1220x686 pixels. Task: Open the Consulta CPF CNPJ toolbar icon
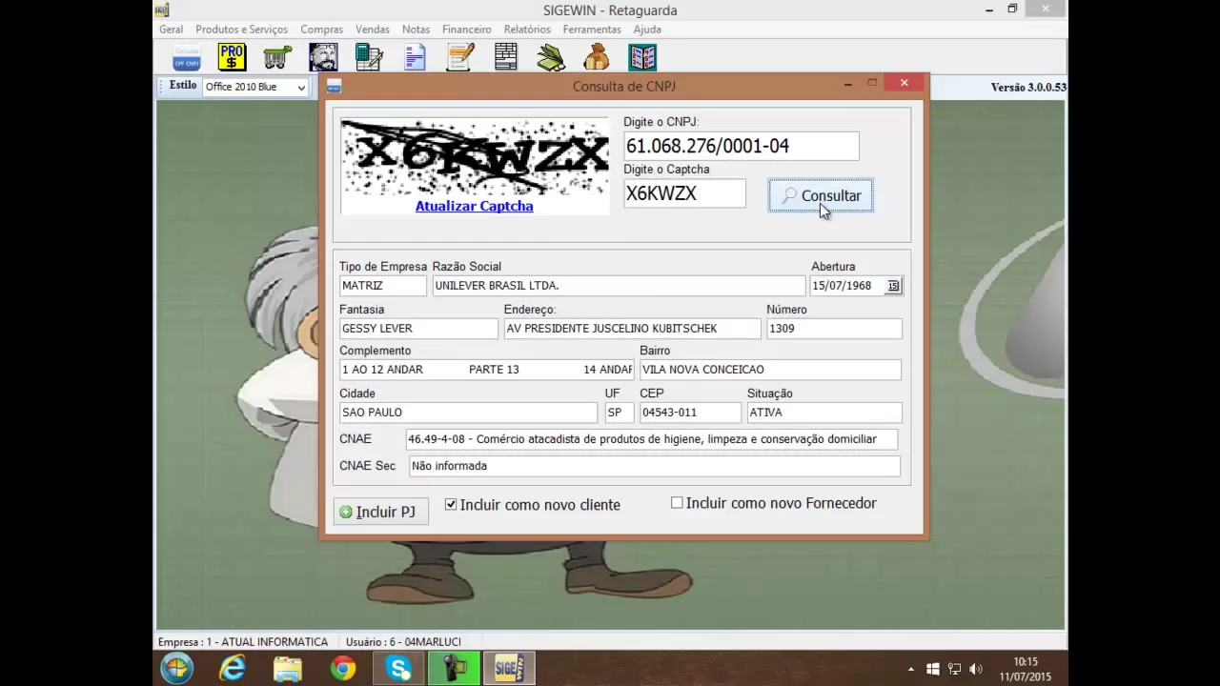point(186,57)
